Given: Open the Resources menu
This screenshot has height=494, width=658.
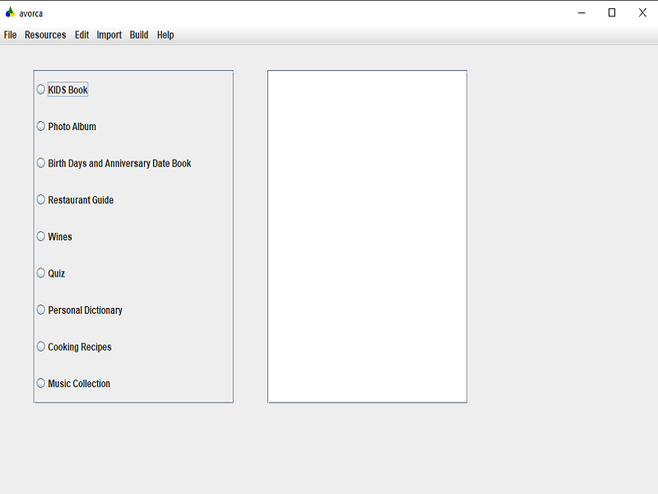Looking at the screenshot, I should coord(45,35).
